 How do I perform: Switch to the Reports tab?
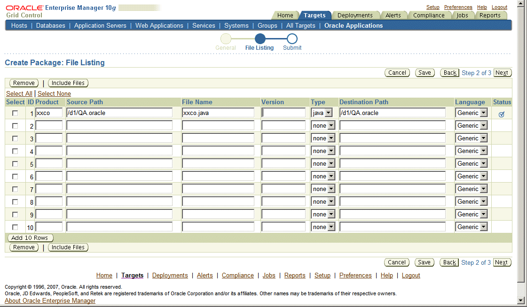point(490,15)
